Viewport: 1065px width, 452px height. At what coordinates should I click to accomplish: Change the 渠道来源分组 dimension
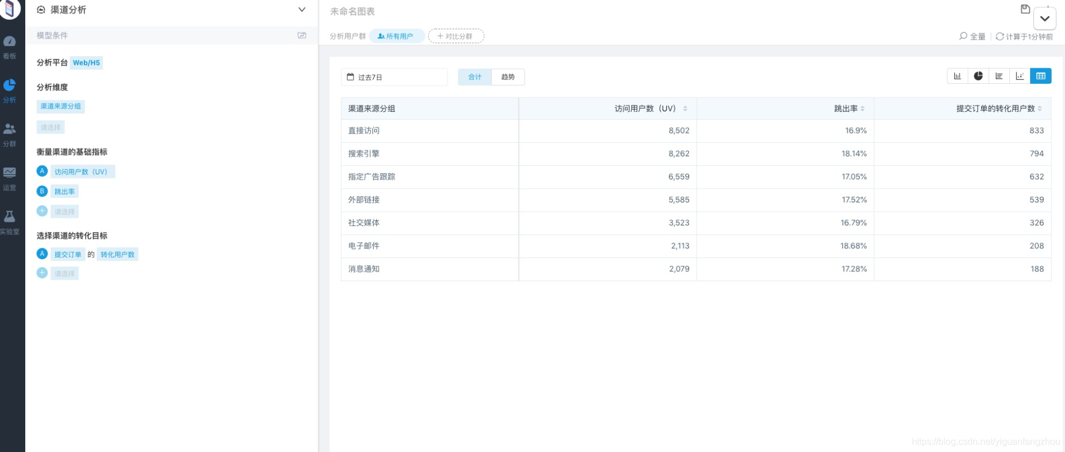click(x=61, y=106)
